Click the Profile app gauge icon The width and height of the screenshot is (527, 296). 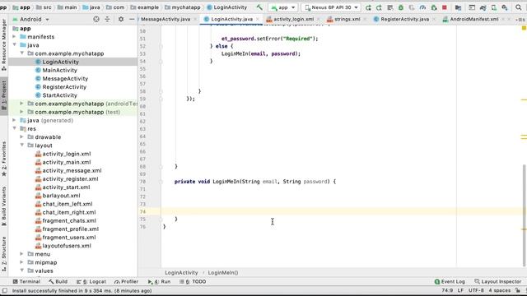click(422, 7)
